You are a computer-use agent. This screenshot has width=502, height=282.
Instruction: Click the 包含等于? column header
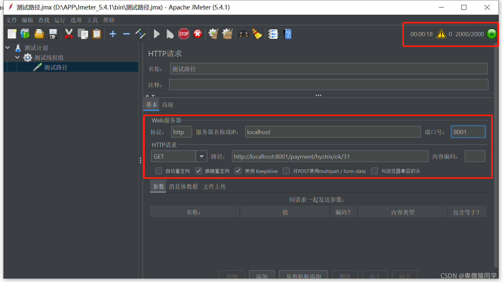point(467,212)
